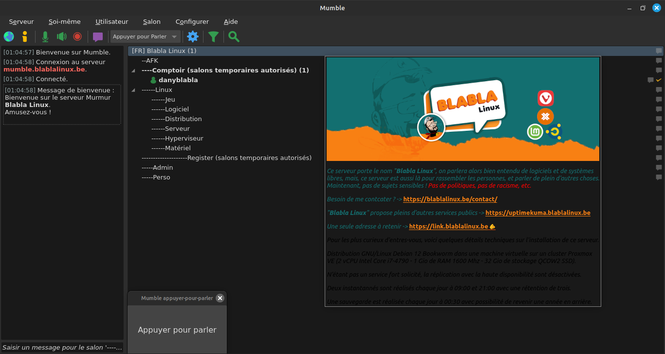Select user danyblabla in the tree
This screenshot has width=665, height=354.
(178, 80)
